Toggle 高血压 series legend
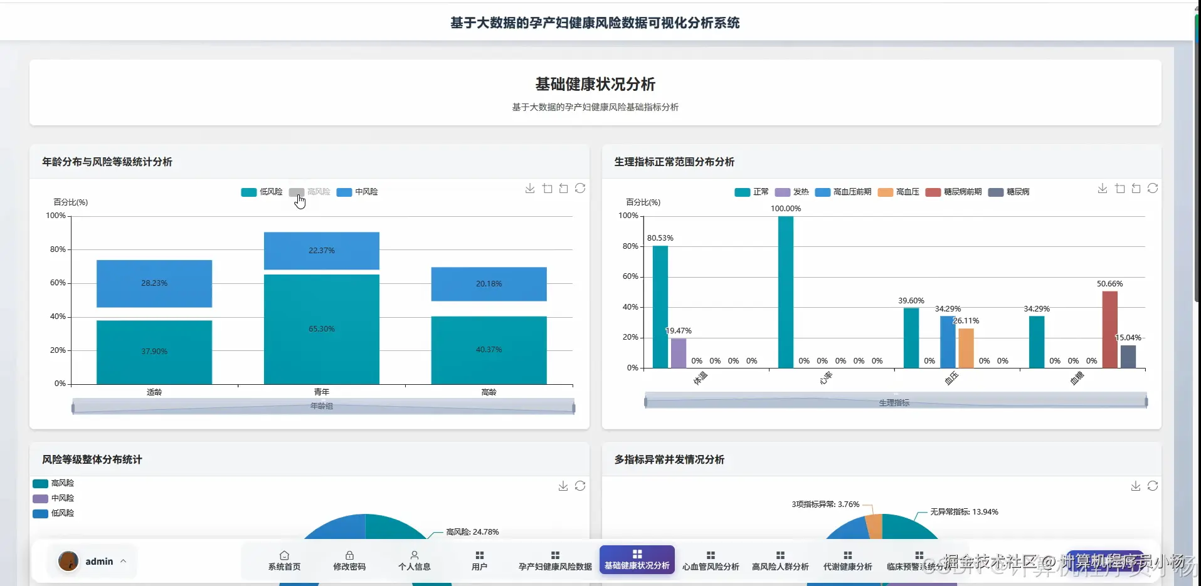Screen dimensions: 1201x586 [898, 192]
